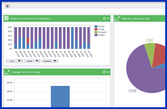167x109 pixels.
Task: Add a new dashboard tab with plus button
Action: (7, 6)
